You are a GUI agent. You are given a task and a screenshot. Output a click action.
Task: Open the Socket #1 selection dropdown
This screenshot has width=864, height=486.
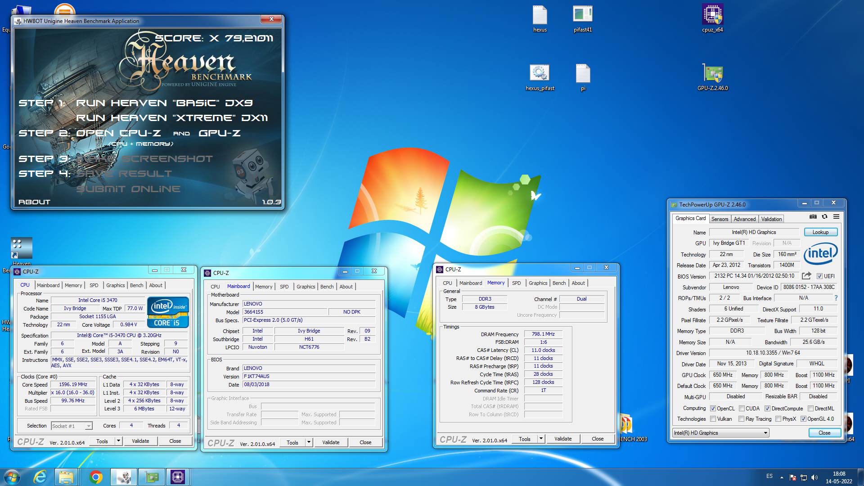[72, 426]
